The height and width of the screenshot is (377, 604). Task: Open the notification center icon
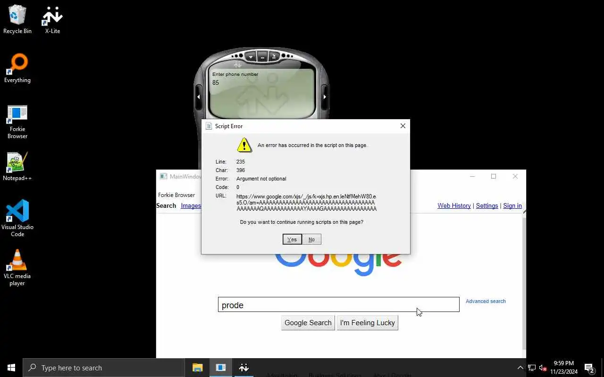coord(589,368)
